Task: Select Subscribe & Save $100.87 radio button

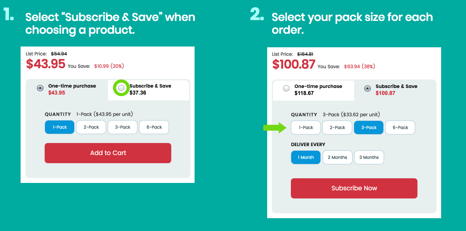Action: click(367, 88)
